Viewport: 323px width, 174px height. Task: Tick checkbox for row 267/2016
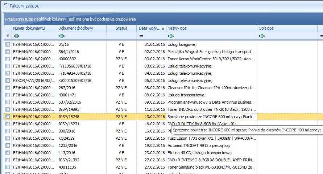point(8,88)
